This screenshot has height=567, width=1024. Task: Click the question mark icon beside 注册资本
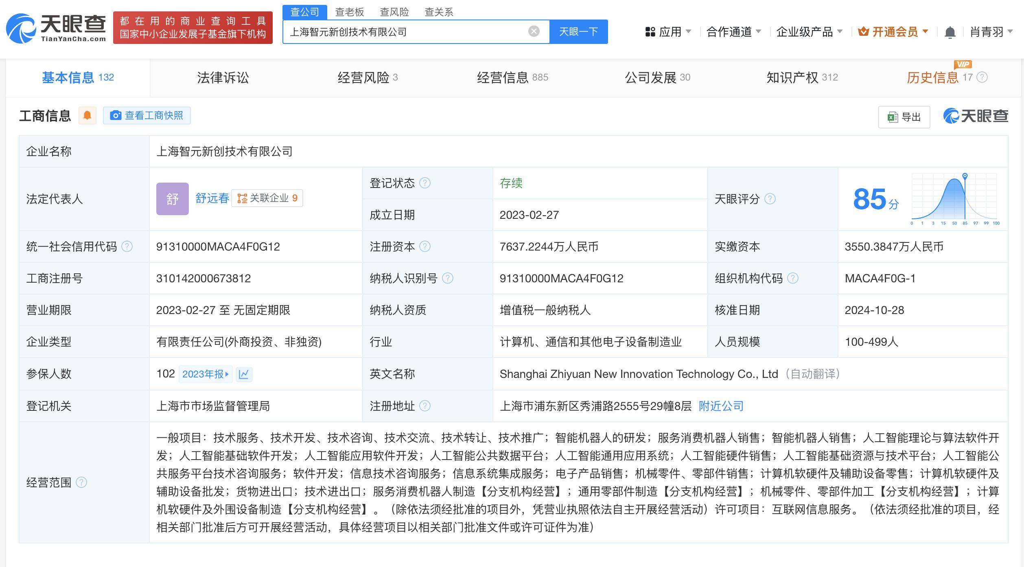click(425, 246)
